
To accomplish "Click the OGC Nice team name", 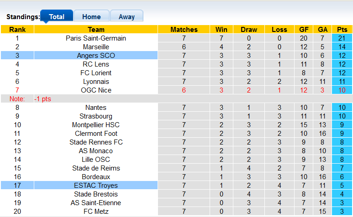I will 96,90.
